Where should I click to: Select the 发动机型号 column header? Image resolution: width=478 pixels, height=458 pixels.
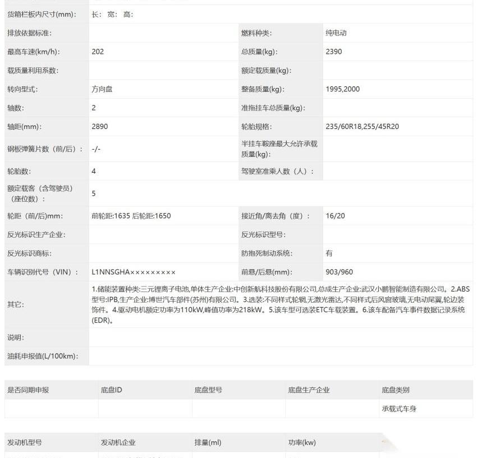click(24, 442)
